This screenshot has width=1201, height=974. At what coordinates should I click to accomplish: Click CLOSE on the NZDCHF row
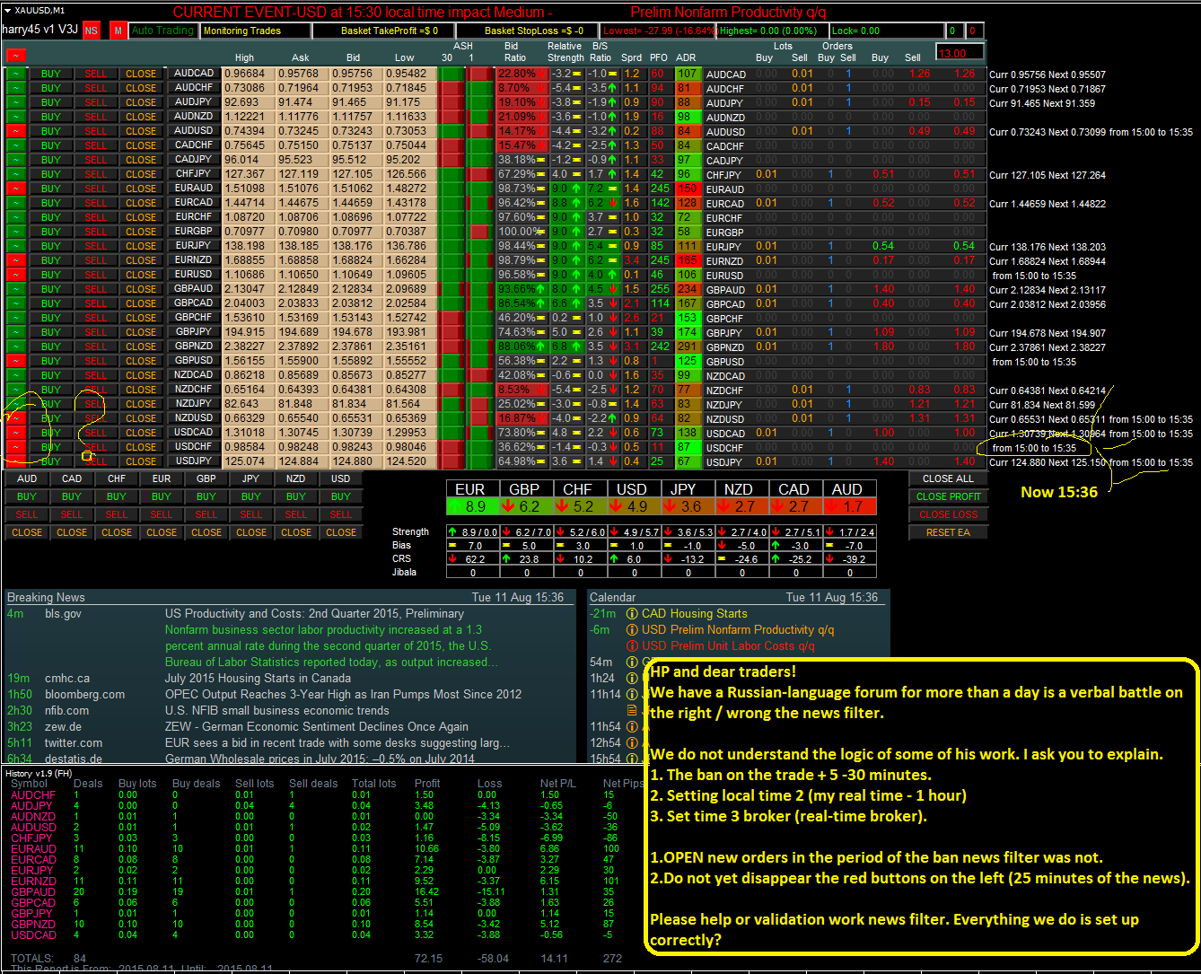pos(141,390)
